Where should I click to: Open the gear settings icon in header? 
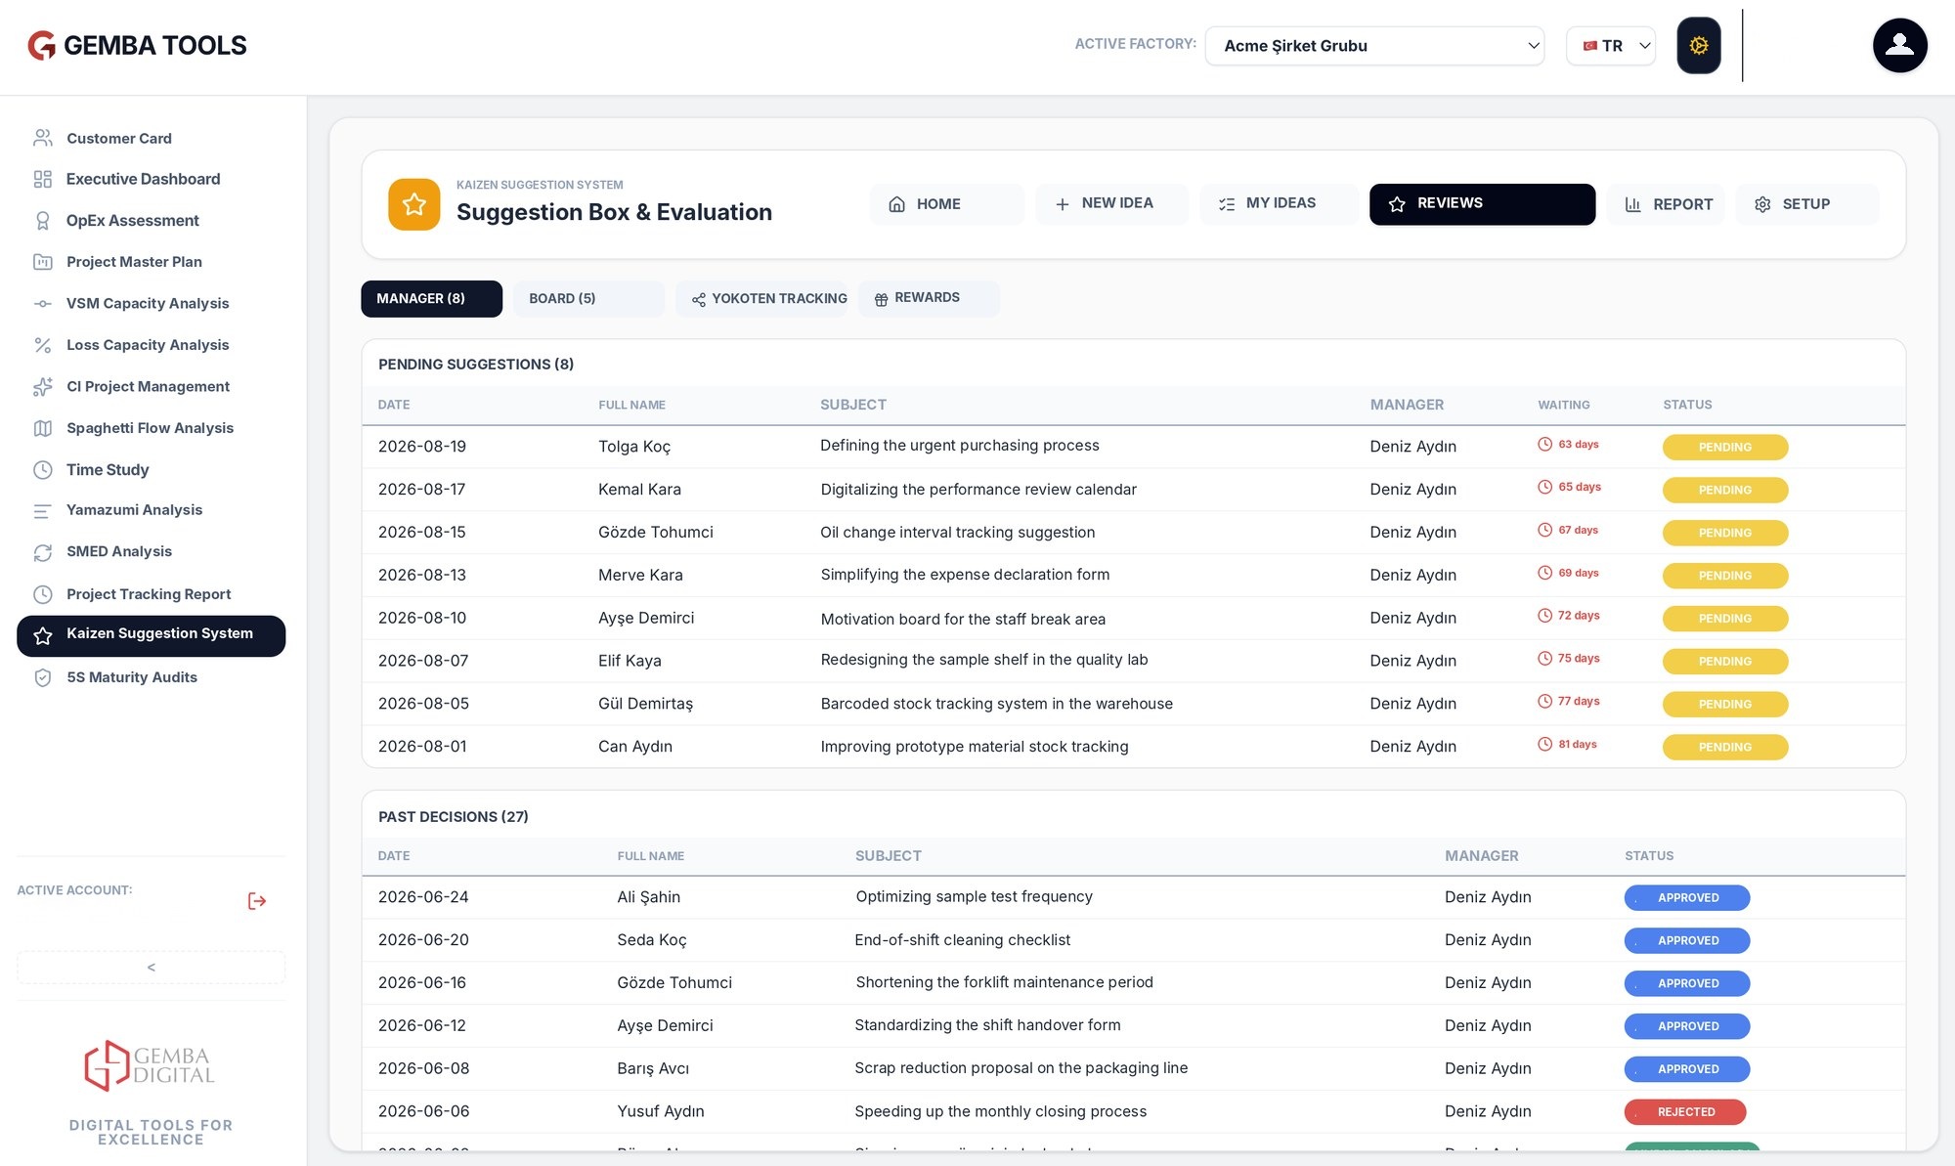pos(1699,45)
